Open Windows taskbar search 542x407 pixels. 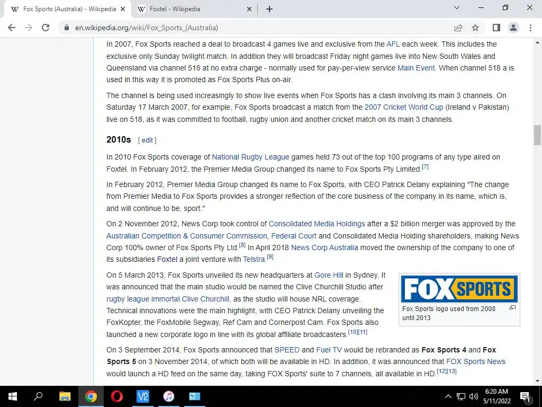point(38,396)
